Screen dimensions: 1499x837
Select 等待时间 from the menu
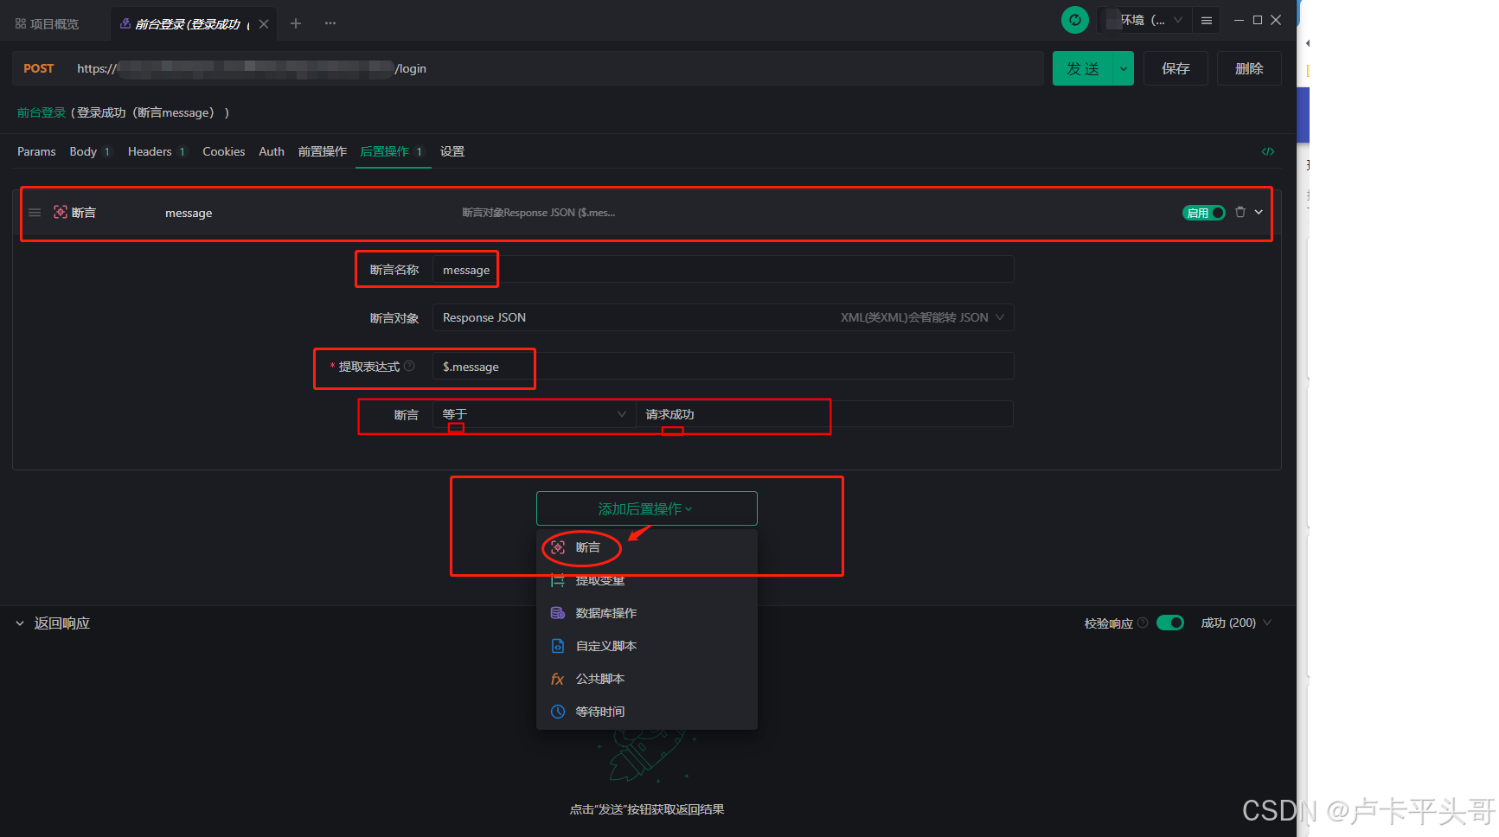[646, 712]
